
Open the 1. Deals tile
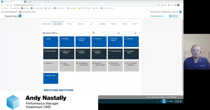click(x=51, y=42)
